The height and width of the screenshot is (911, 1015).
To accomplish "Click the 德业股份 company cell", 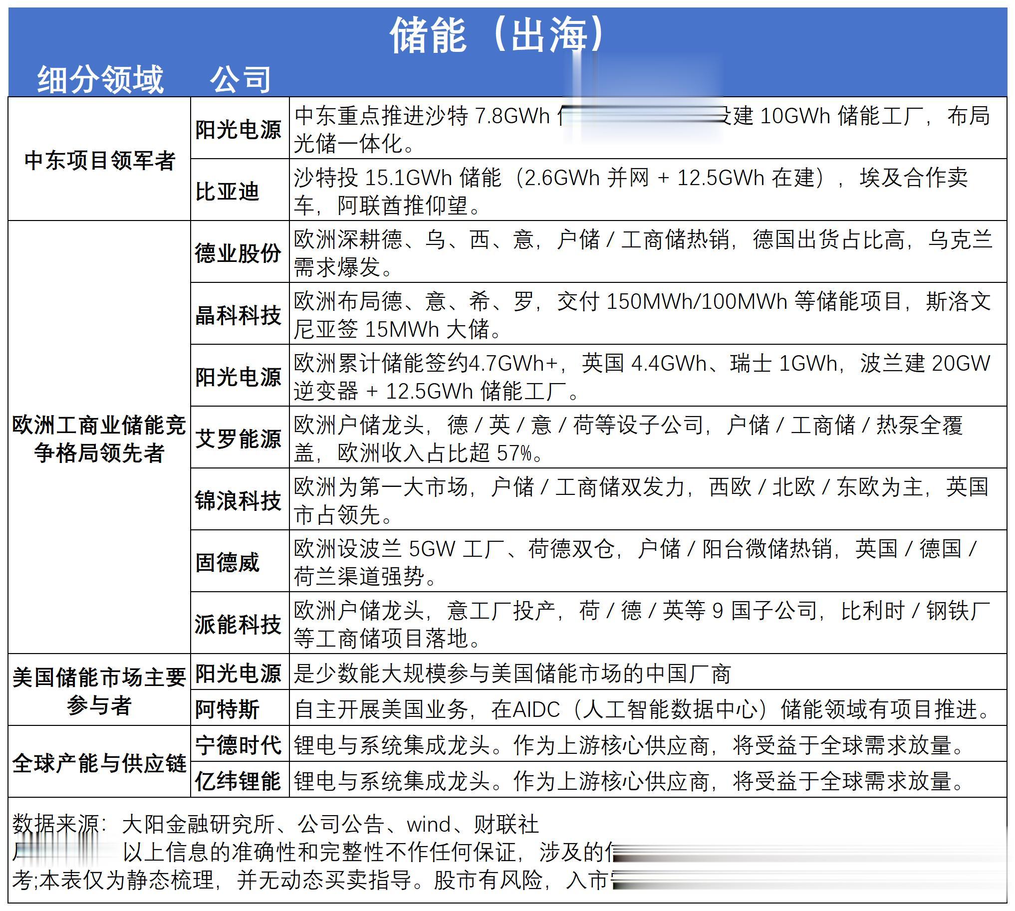I will point(238,253).
